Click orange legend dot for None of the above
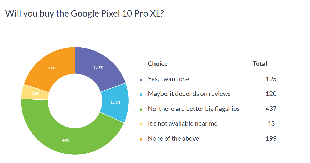The image size is (310, 163). click(141, 139)
